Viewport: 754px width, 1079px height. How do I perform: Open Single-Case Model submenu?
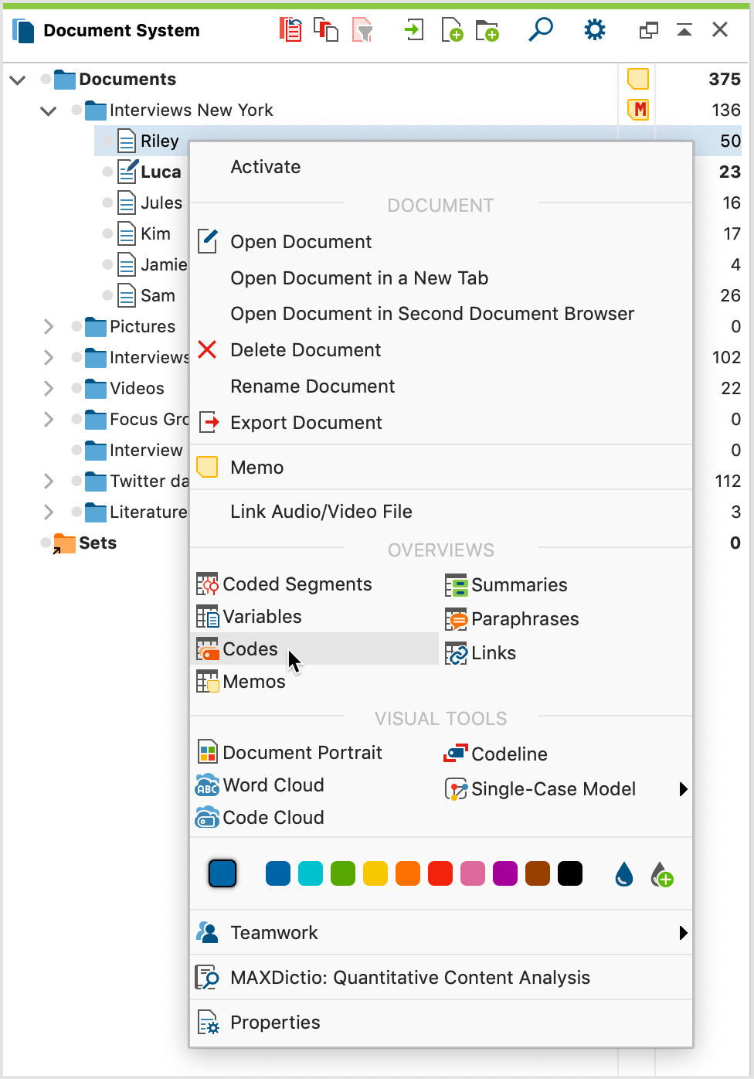[566, 789]
